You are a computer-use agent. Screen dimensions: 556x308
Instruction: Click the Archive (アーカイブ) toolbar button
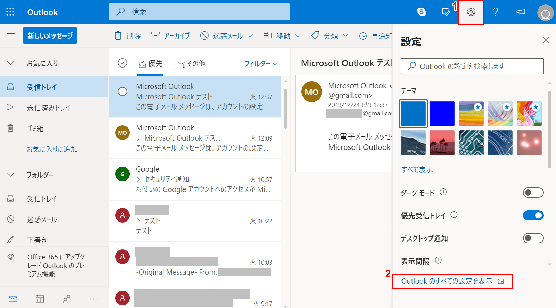coord(171,36)
